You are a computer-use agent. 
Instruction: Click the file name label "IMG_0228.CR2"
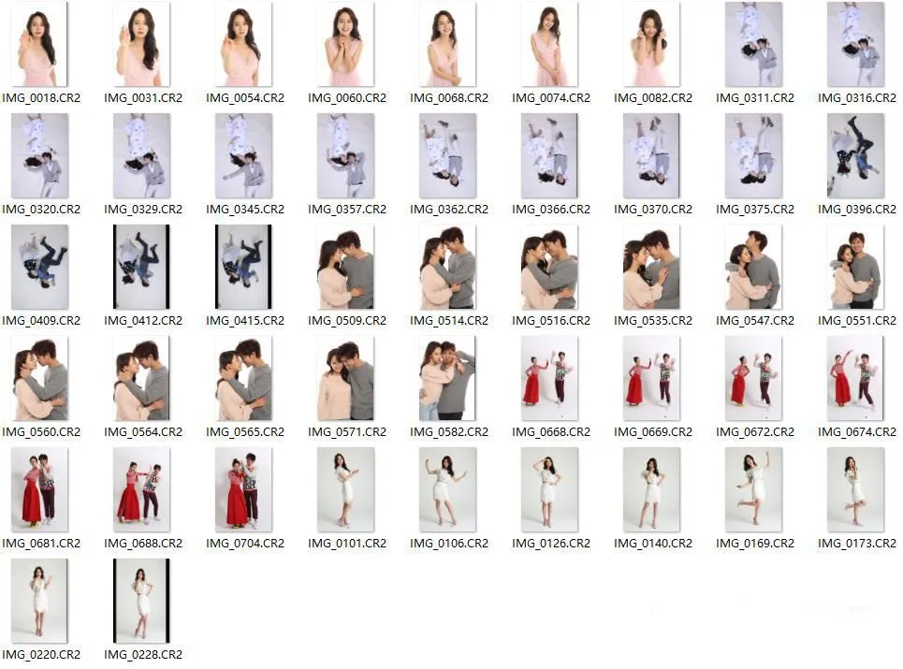pos(143,655)
